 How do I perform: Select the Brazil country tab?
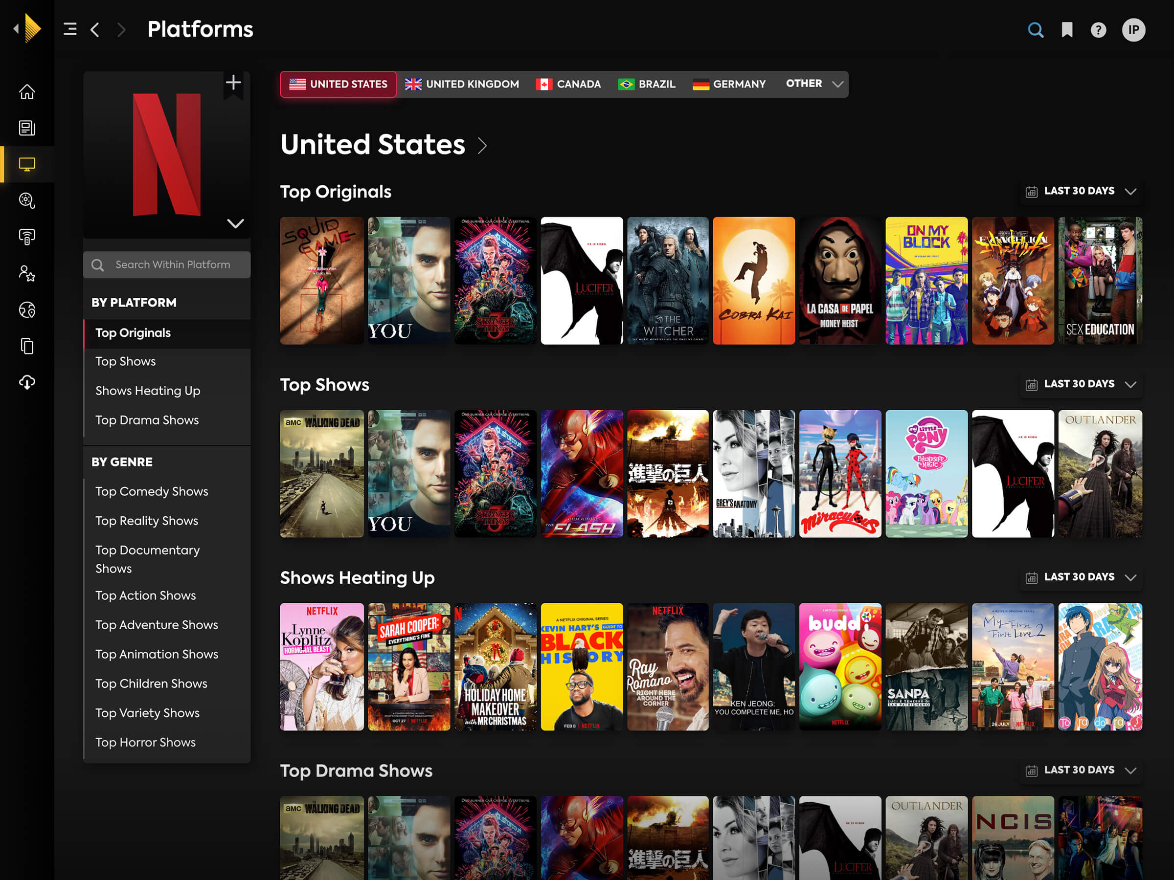tap(647, 85)
